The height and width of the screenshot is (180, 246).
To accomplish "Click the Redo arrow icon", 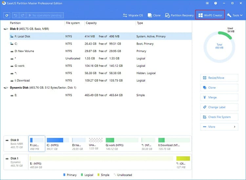I will coord(22,15).
